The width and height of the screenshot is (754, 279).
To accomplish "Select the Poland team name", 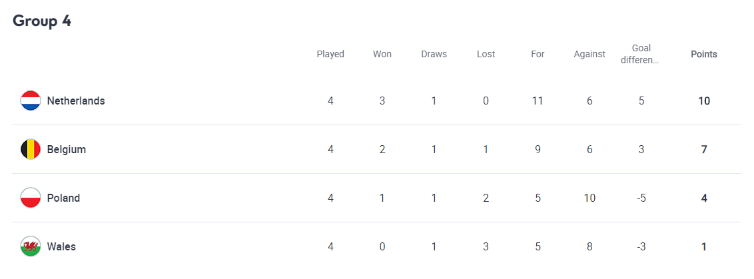I will point(63,198).
